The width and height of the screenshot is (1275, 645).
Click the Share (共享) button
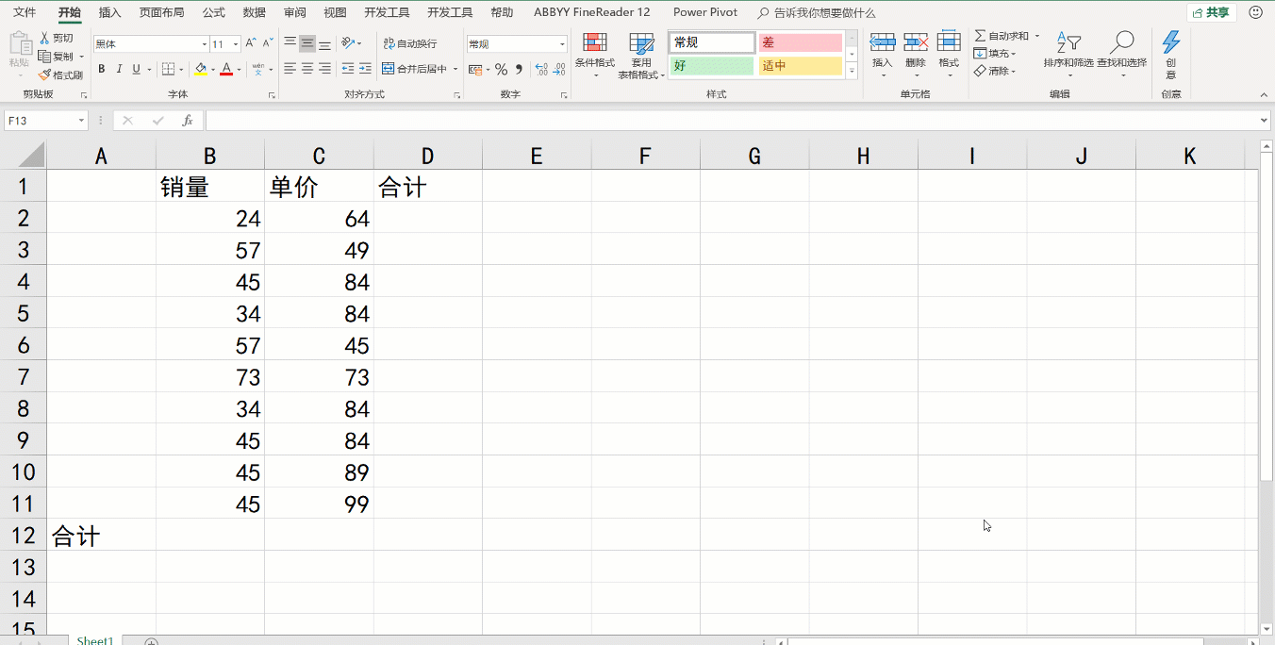[1212, 12]
